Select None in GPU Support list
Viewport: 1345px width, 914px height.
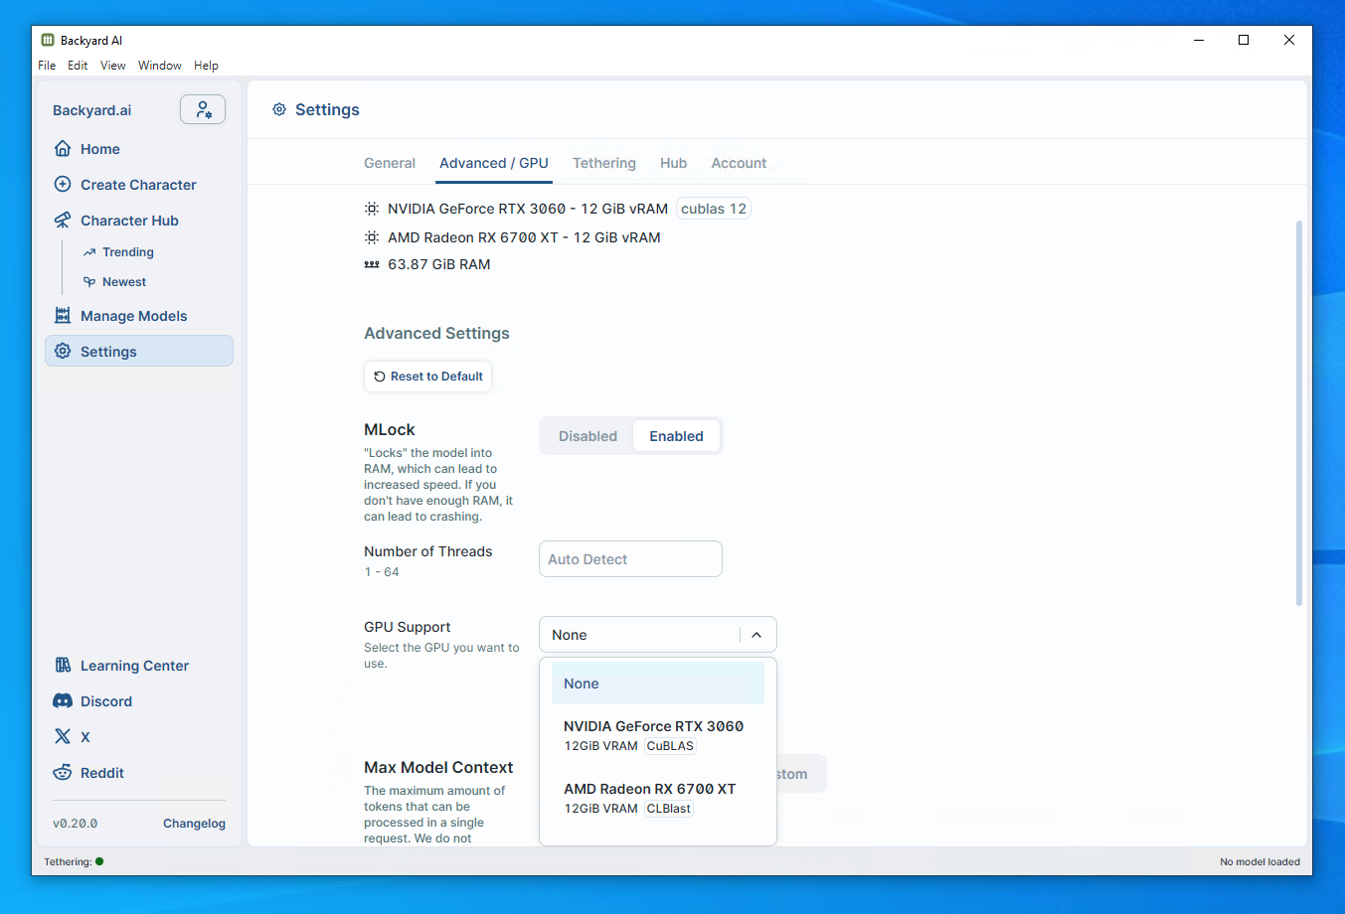tap(658, 684)
